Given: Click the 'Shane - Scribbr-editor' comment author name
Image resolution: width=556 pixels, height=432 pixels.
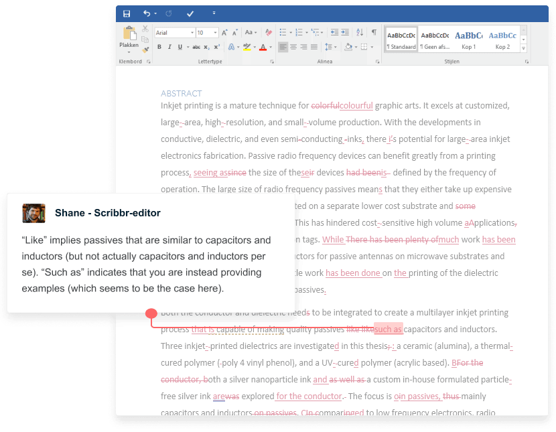Looking at the screenshot, I should [108, 212].
